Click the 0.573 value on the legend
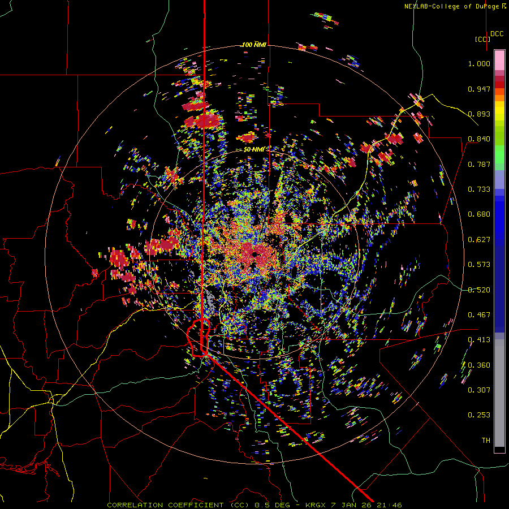The image size is (509, 509). [479, 265]
